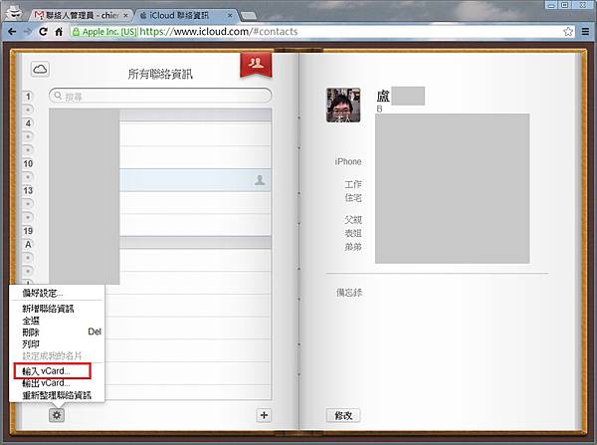This screenshot has height=445, width=597.
Task: Click the iCloud cloud home icon
Action: [40, 70]
